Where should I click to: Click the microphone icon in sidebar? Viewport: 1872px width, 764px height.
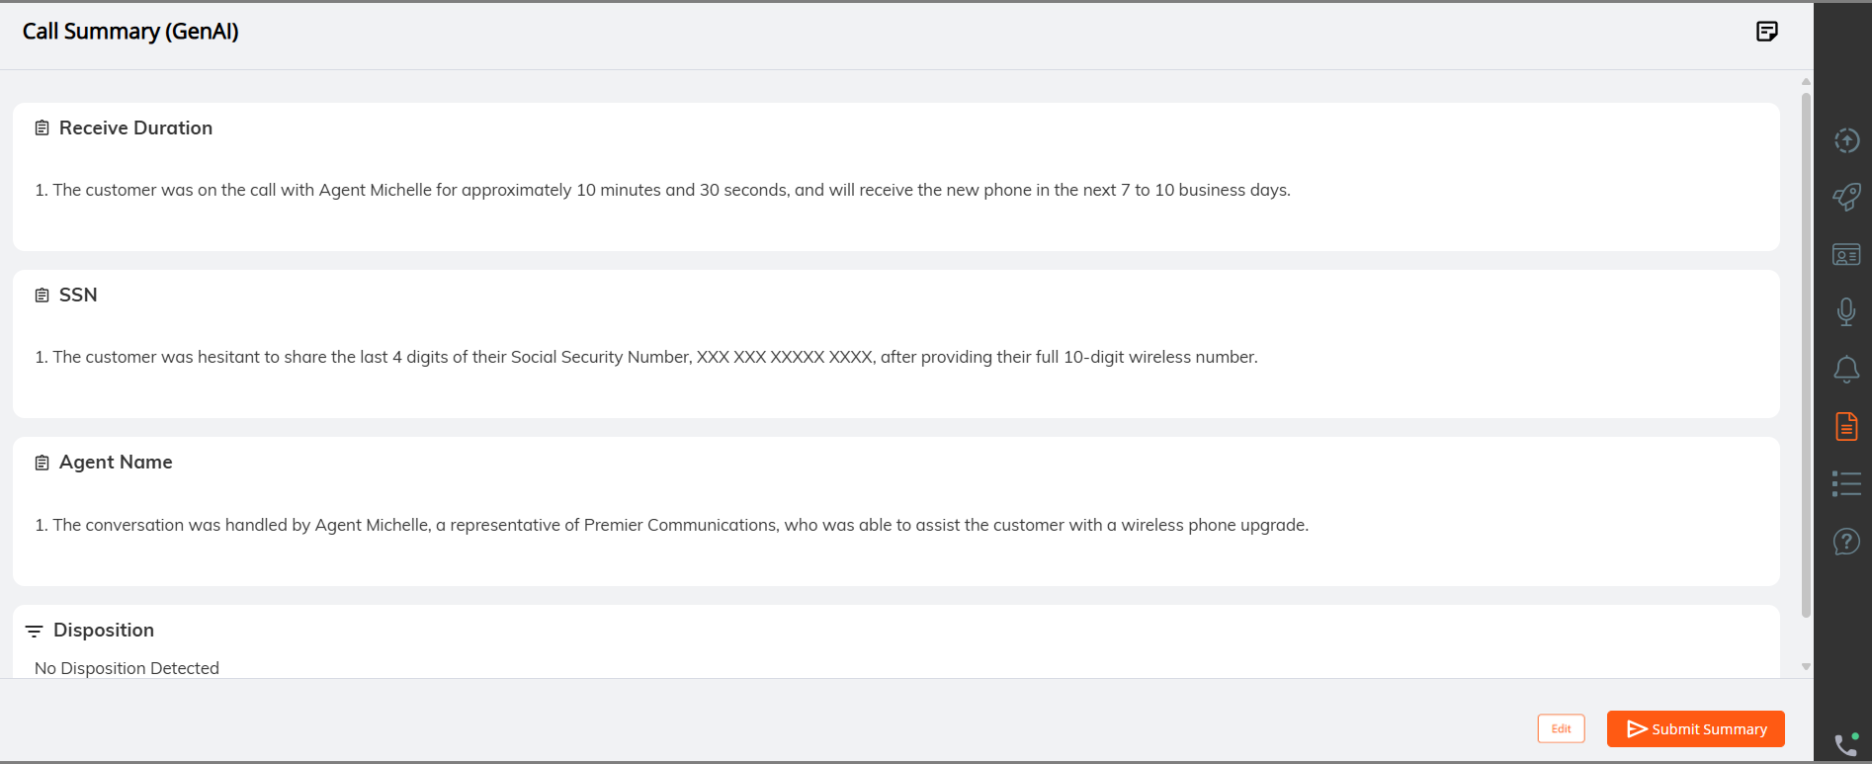[1846, 312]
